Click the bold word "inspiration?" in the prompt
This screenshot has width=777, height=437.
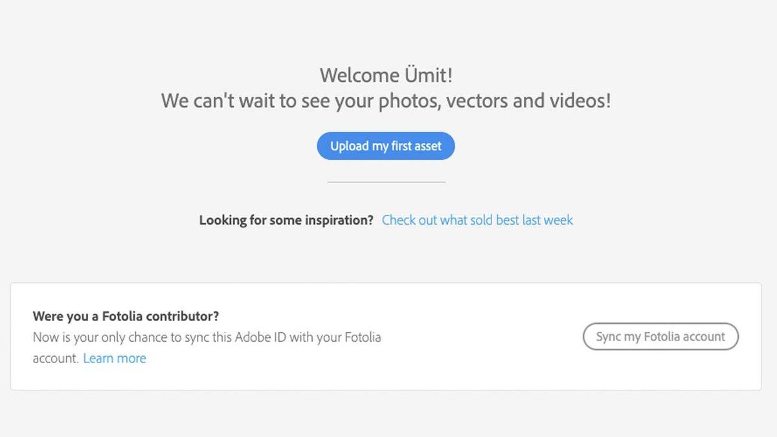point(340,220)
